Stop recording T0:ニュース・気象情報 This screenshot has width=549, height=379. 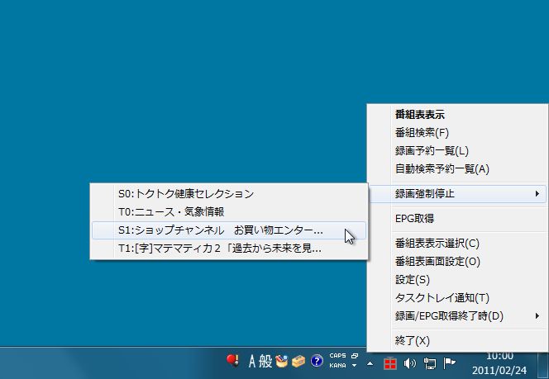click(229, 212)
